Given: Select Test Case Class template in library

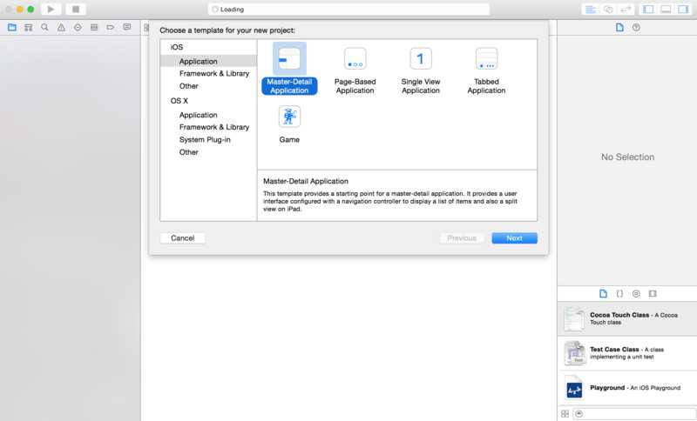Looking at the screenshot, I should coord(627,353).
